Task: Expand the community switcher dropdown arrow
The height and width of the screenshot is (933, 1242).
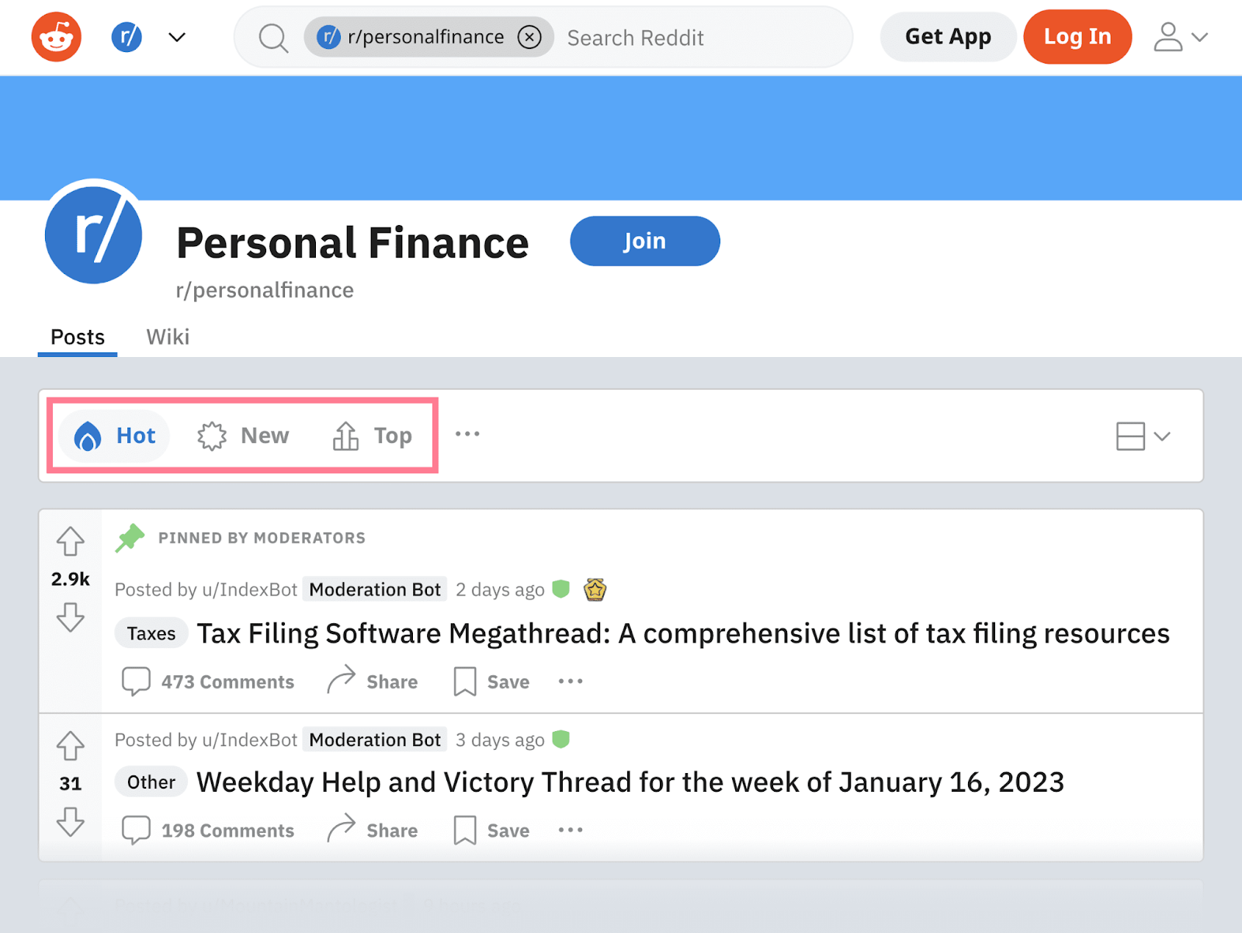Action: click(x=177, y=37)
